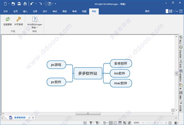Redo the last undone action
The height and width of the screenshot is (125, 184).
pos(40,4)
